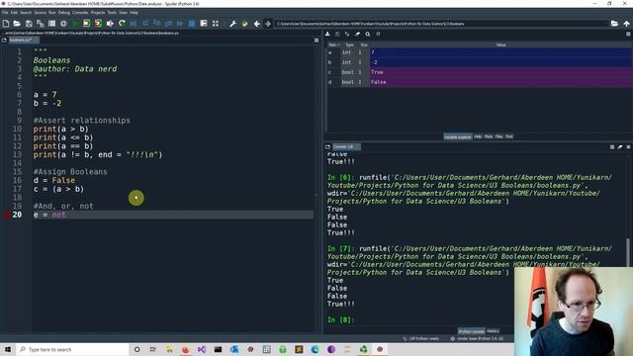The height and width of the screenshot is (356, 633).
Task: Click at the In [8] console prompt
Action: click(x=340, y=319)
